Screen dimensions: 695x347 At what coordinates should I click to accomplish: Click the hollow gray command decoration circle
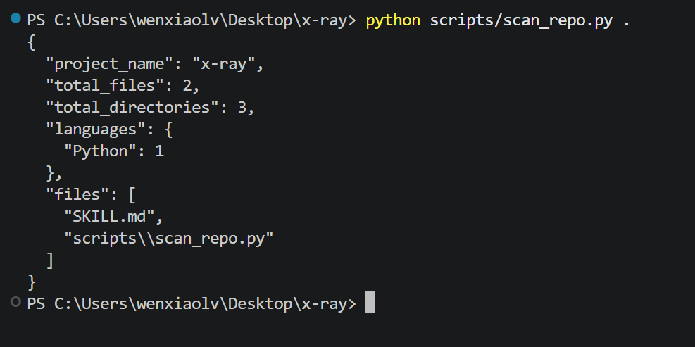tap(15, 302)
